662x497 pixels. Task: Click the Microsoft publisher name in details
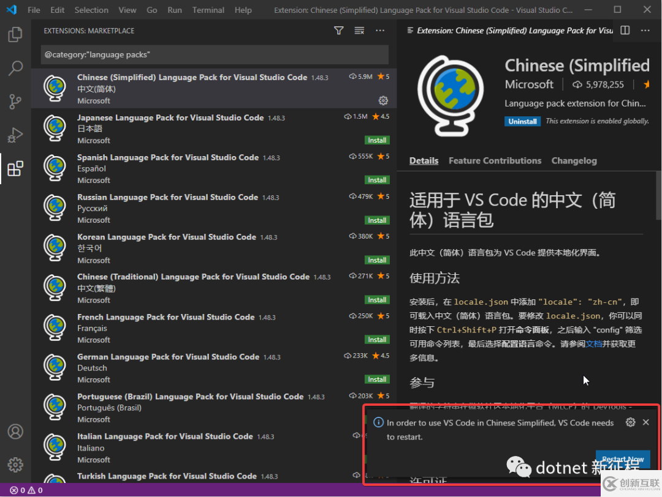[x=529, y=84]
